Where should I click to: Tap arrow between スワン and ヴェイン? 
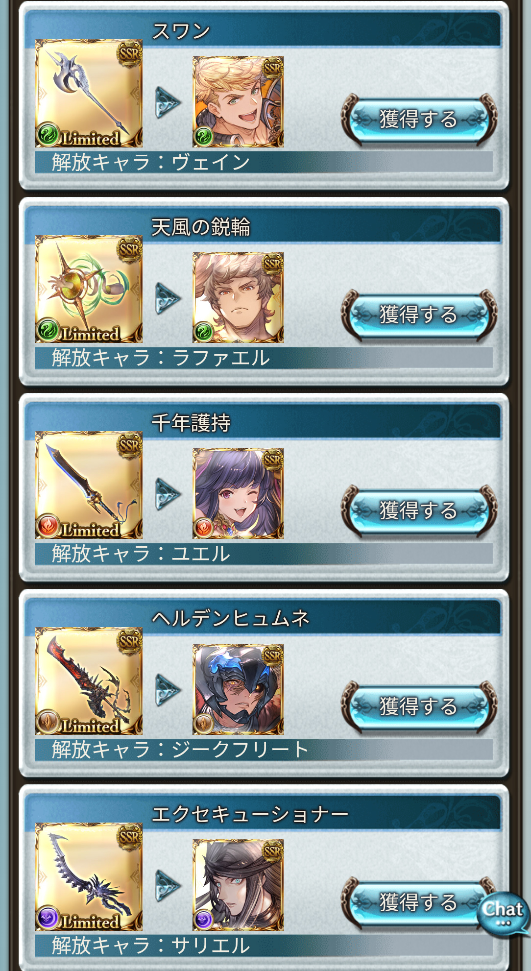click(x=168, y=102)
